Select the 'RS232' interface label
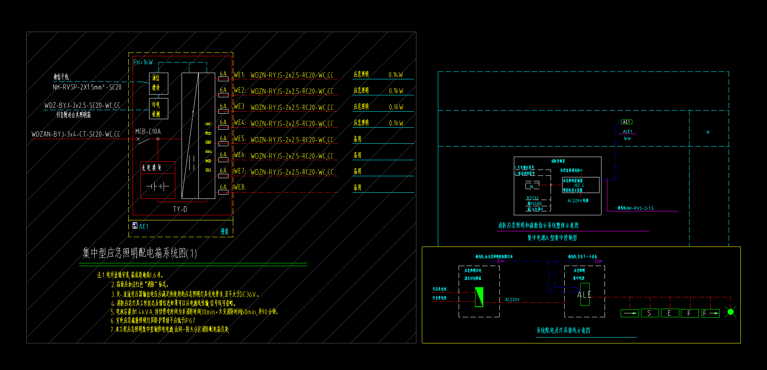The image size is (767, 370). 533,198
